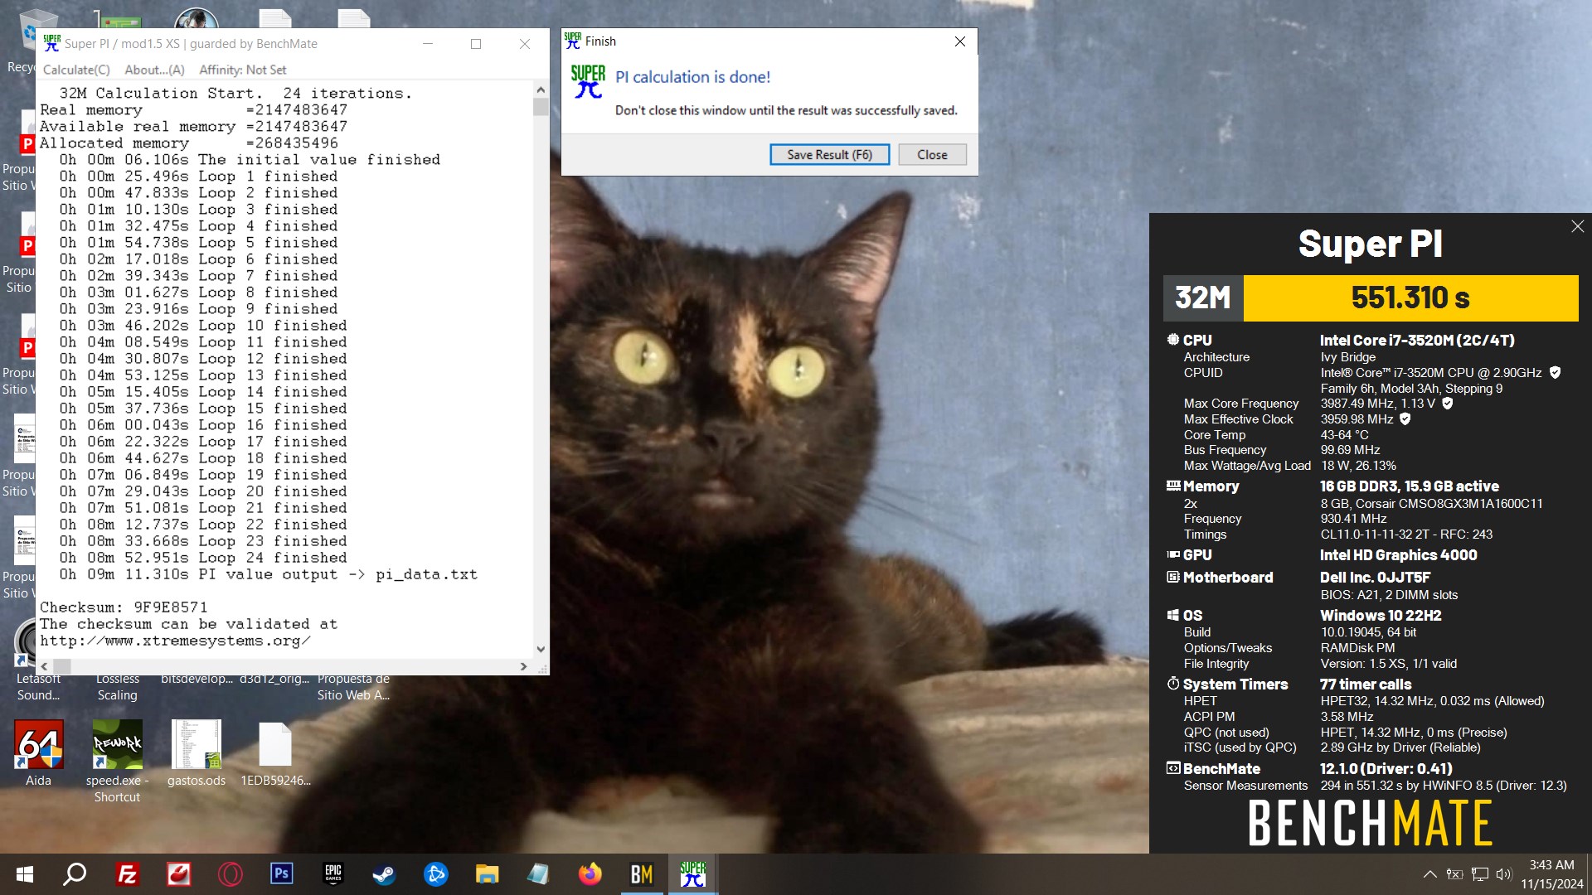Open the Calculate(C) menu
This screenshot has width=1592, height=895.
pyautogui.click(x=76, y=70)
